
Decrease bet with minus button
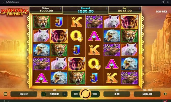[x=43, y=94]
